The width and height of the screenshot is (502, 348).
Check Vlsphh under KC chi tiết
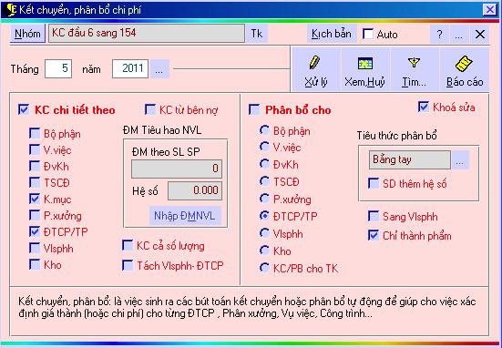coord(35,248)
